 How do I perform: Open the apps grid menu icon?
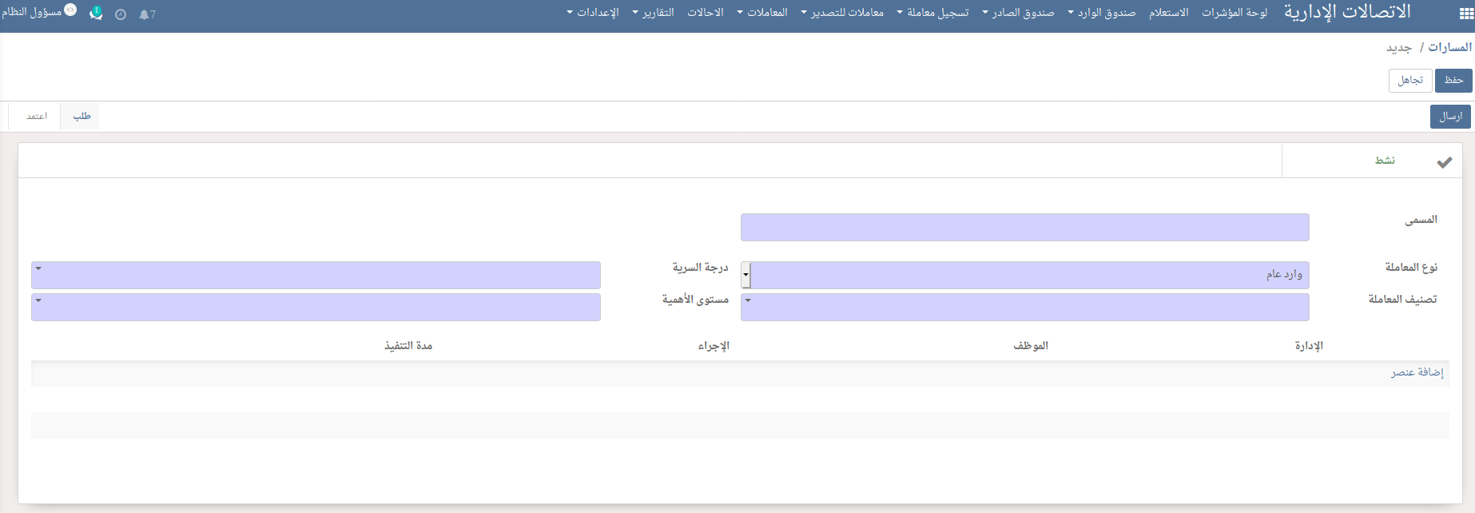[x=1466, y=14]
